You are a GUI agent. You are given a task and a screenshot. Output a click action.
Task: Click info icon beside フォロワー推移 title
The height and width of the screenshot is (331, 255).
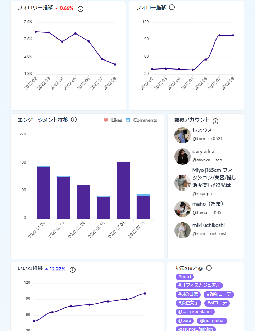[81, 9]
